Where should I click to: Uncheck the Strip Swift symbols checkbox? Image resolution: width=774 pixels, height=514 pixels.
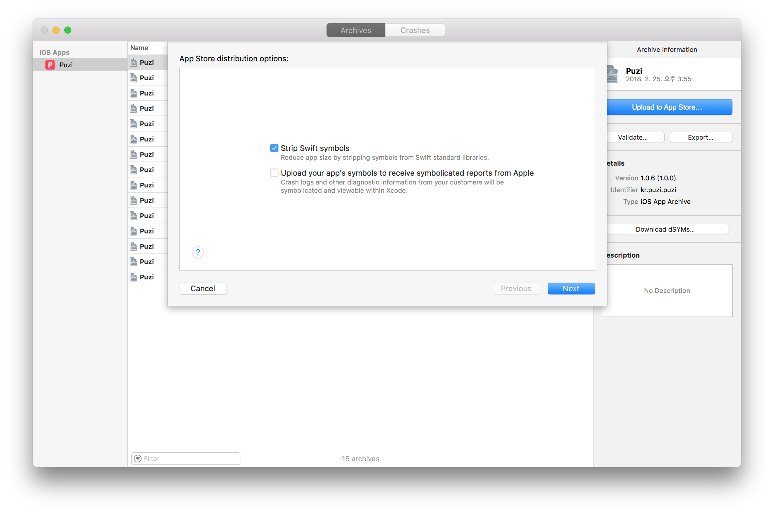coord(274,148)
